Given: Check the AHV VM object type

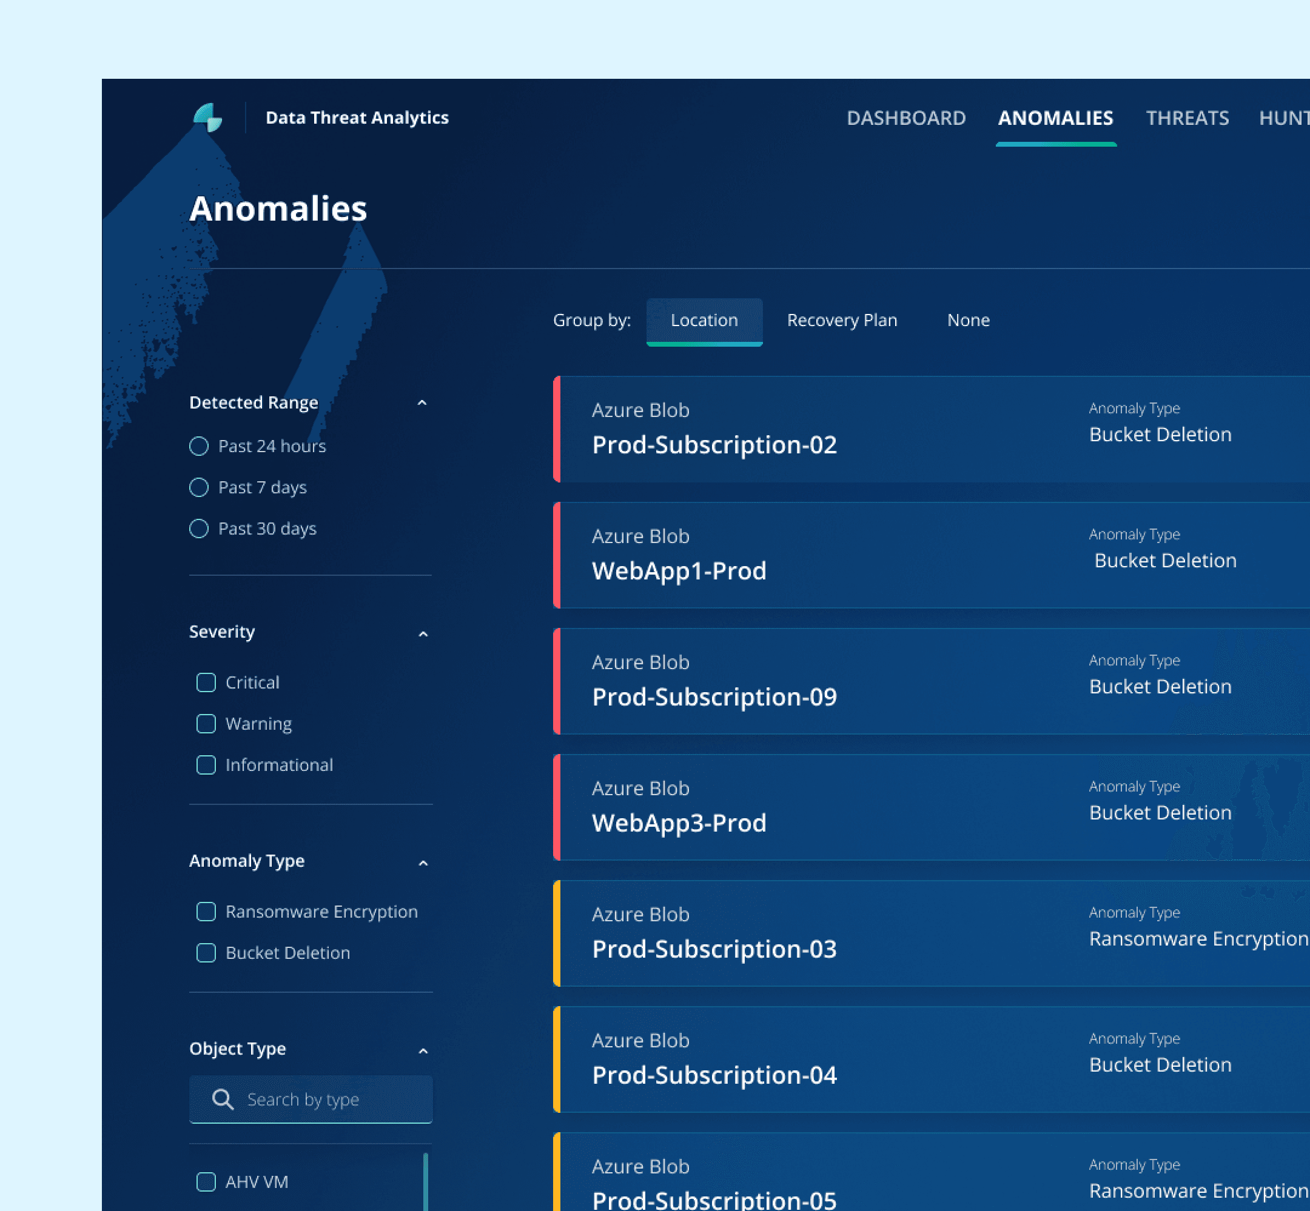Looking at the screenshot, I should (206, 1181).
